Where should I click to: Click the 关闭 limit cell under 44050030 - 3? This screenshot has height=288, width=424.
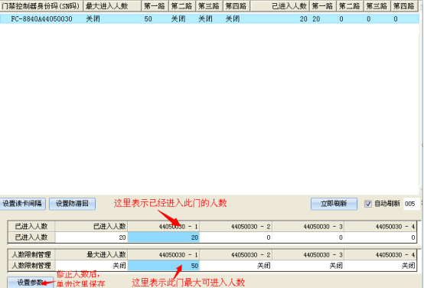click(x=308, y=266)
